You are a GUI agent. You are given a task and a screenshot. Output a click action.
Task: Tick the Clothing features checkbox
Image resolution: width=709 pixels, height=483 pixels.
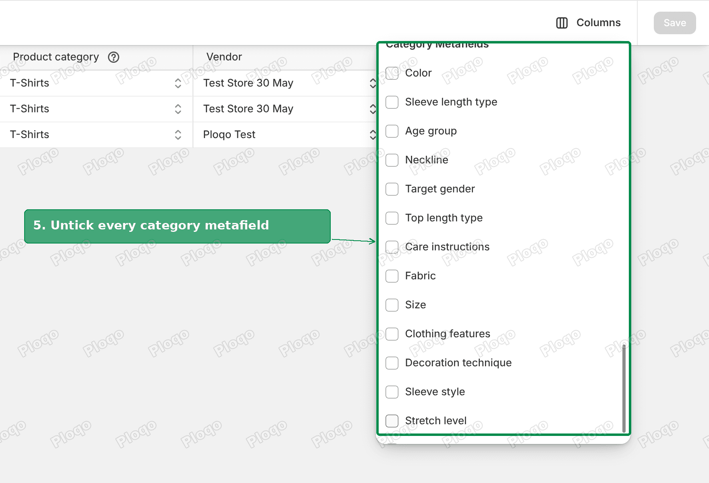pos(392,334)
